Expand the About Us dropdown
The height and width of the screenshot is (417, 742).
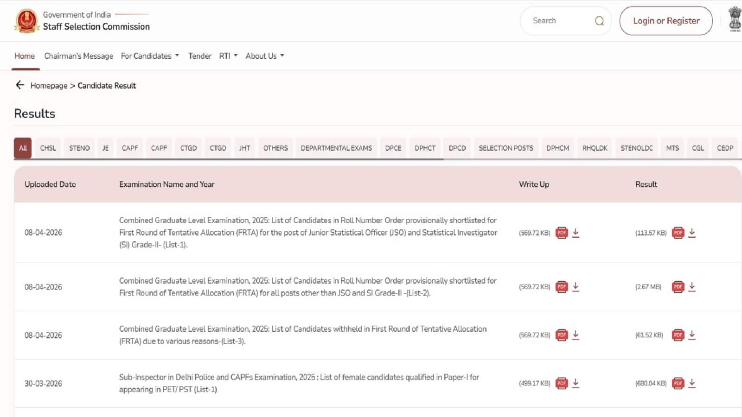(264, 56)
